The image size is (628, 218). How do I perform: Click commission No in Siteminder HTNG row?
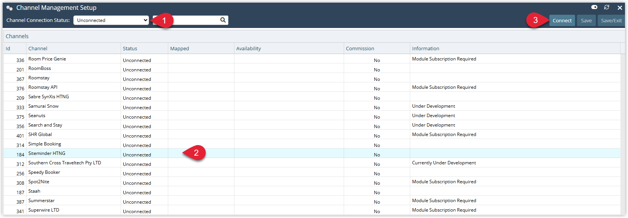(377, 155)
